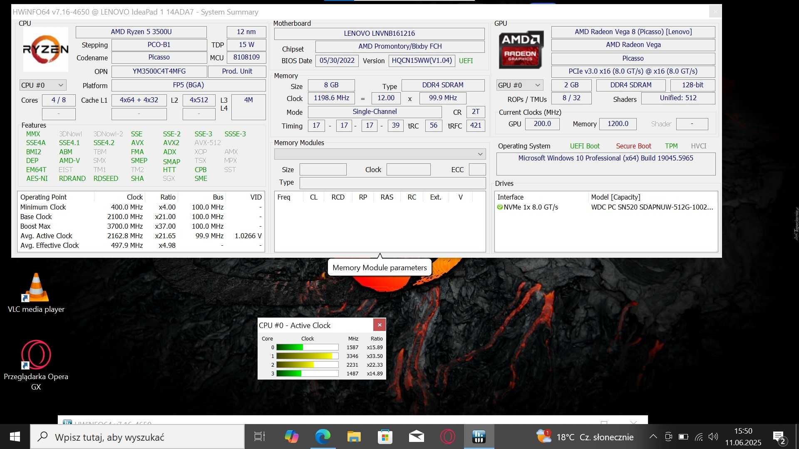This screenshot has width=799, height=449.
Task: Open the Wi-Fi network tray icon
Action: (699, 437)
